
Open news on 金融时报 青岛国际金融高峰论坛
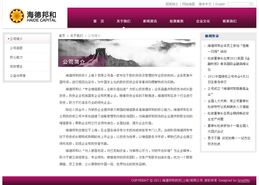[x=229, y=64]
